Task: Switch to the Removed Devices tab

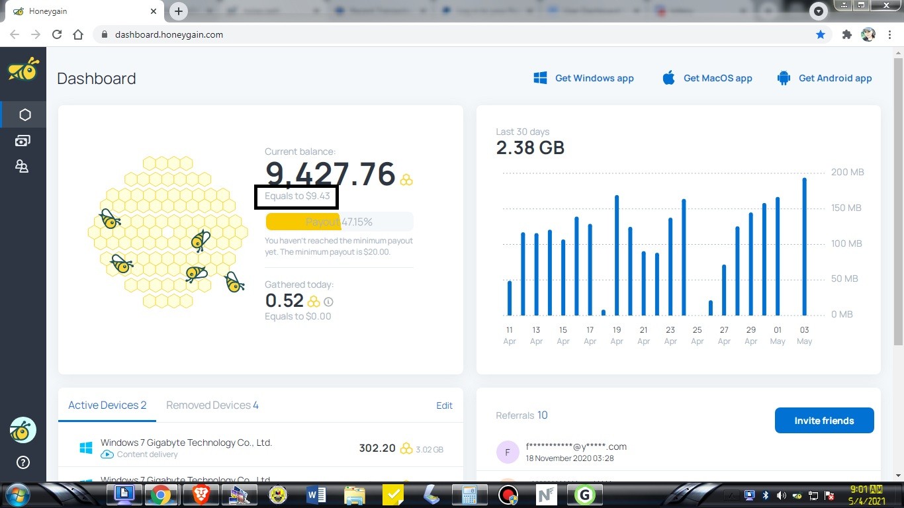Action: [x=212, y=405]
